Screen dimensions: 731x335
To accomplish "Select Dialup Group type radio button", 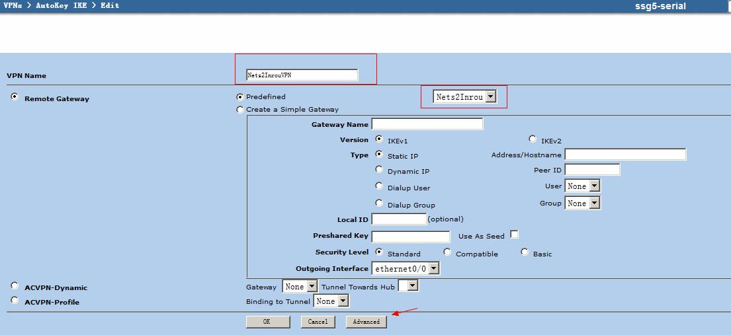I will [x=379, y=204].
